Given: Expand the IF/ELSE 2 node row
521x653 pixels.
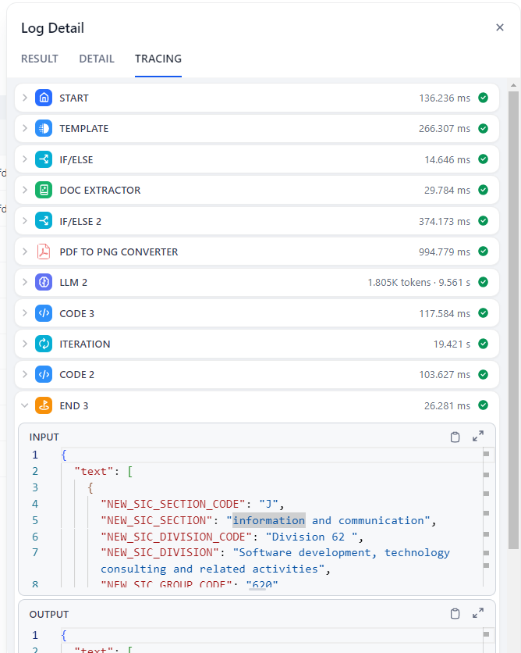Looking at the screenshot, I should [x=25, y=221].
